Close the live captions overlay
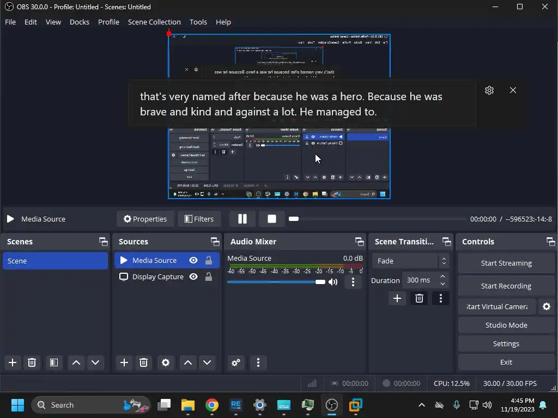 [513, 90]
